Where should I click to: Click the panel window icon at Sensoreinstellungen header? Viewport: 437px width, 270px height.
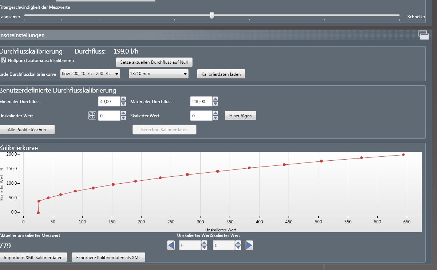pyautogui.click(x=424, y=35)
